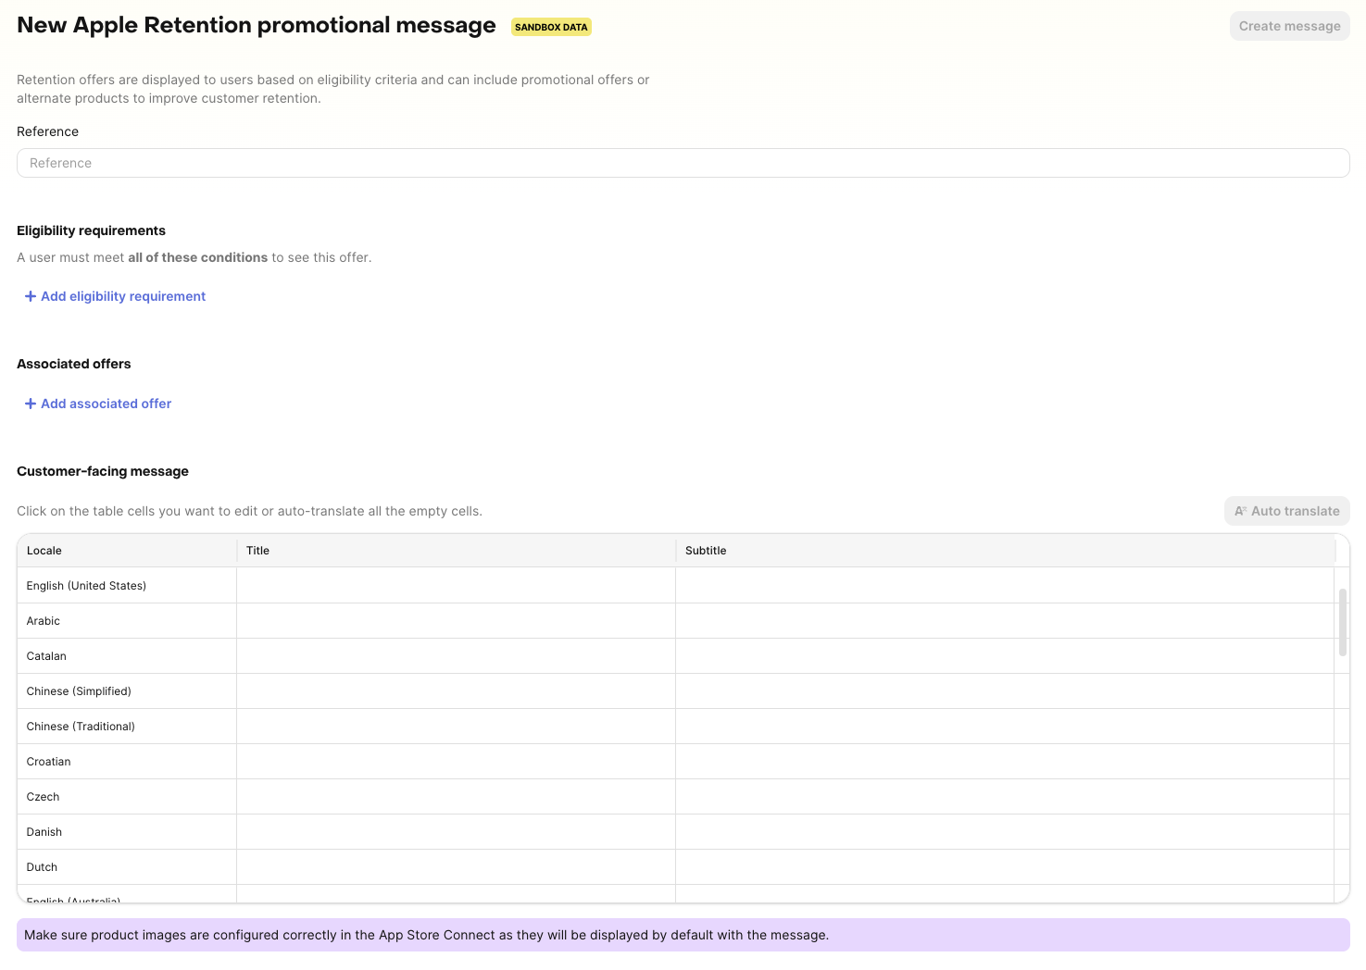Select the Arabic Title cell

[456, 620]
